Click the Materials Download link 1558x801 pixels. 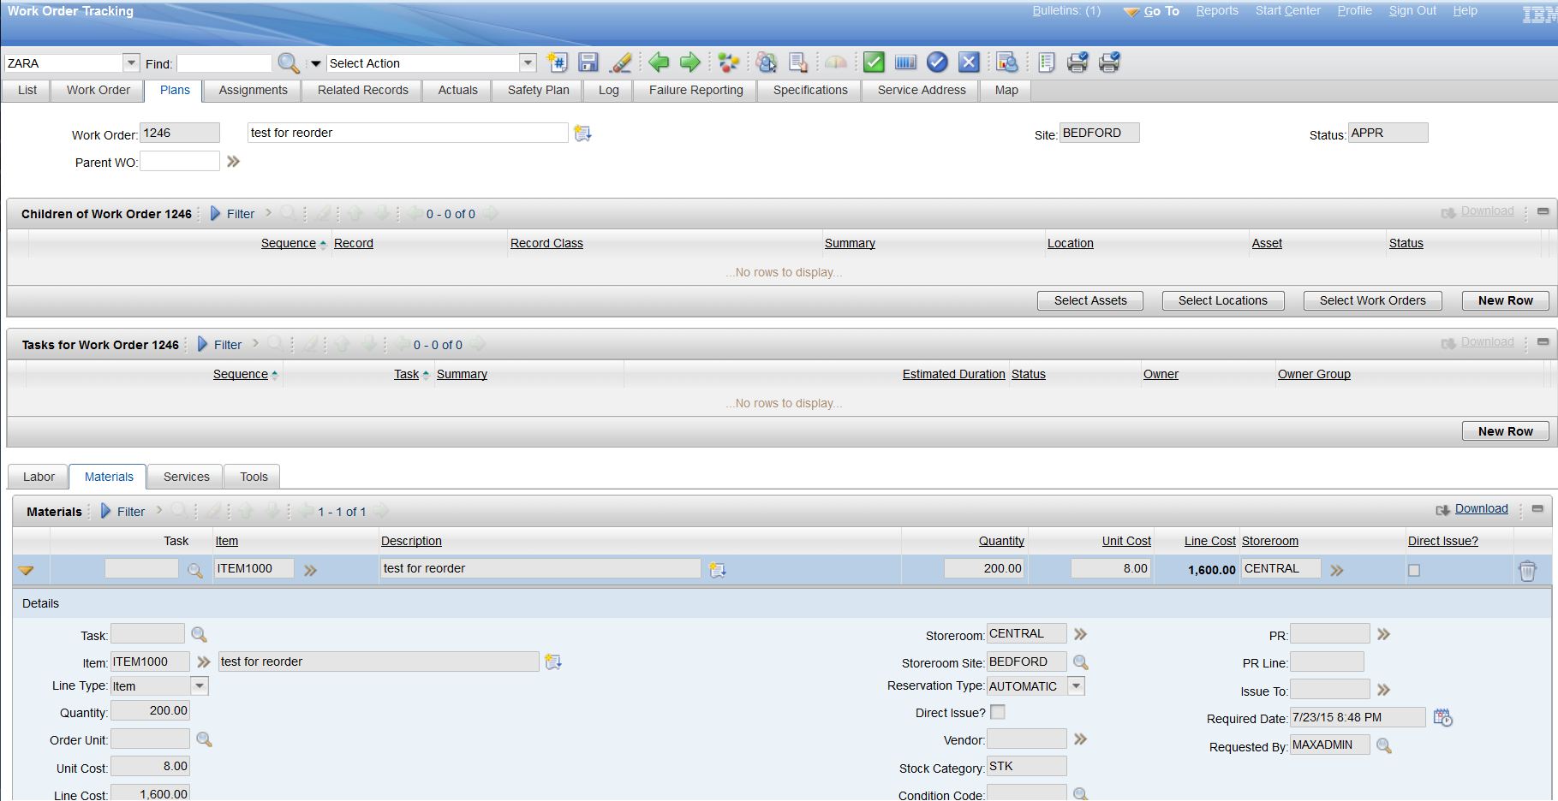tap(1481, 508)
